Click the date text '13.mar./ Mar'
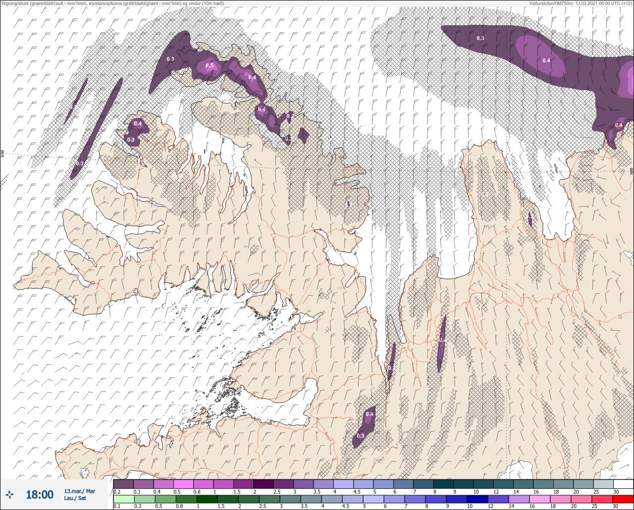This screenshot has height=510, width=634. pyautogui.click(x=79, y=491)
